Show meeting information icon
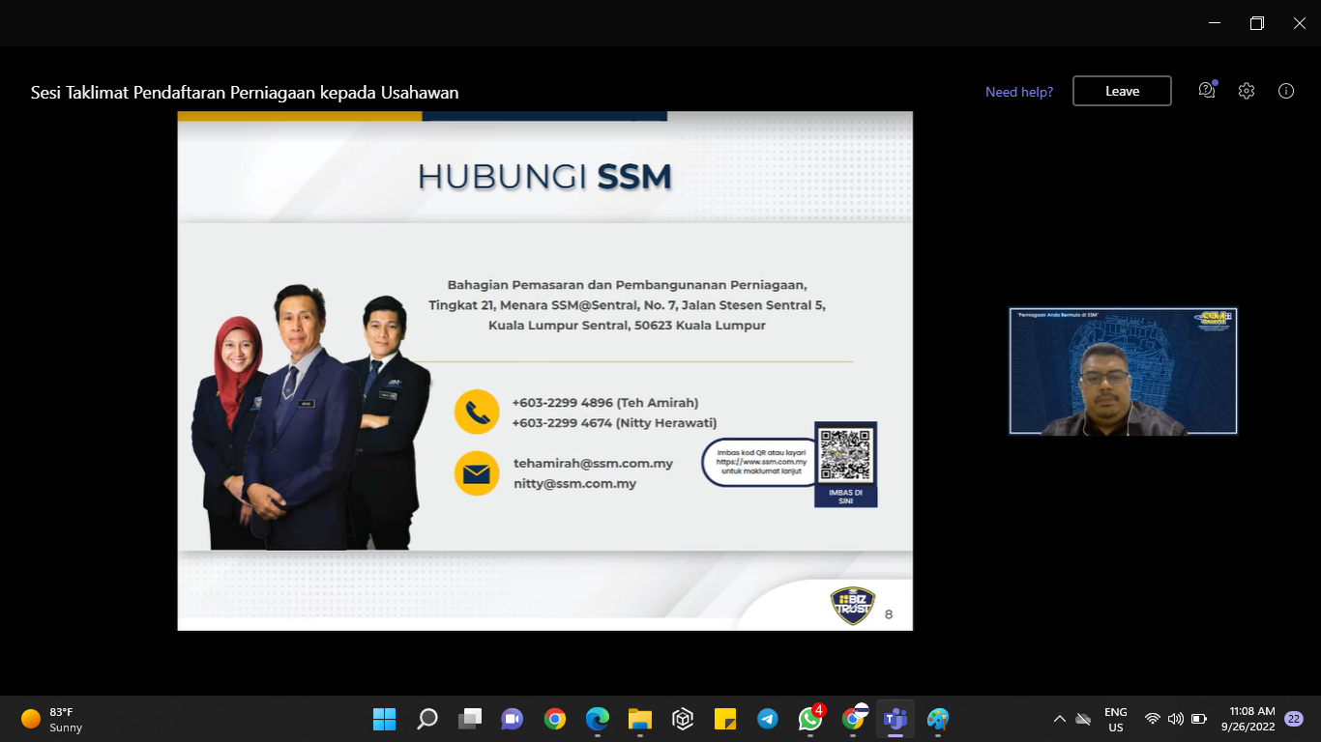 1286,91
